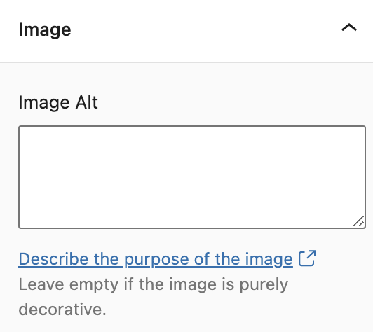Click the decorative image helper text
The height and width of the screenshot is (332, 373).
tap(153, 297)
